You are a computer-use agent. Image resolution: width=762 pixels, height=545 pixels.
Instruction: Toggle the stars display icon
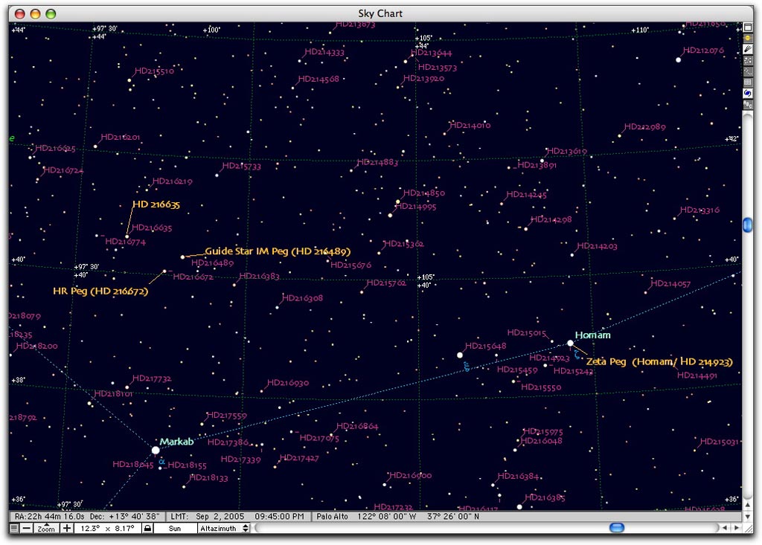(x=748, y=60)
